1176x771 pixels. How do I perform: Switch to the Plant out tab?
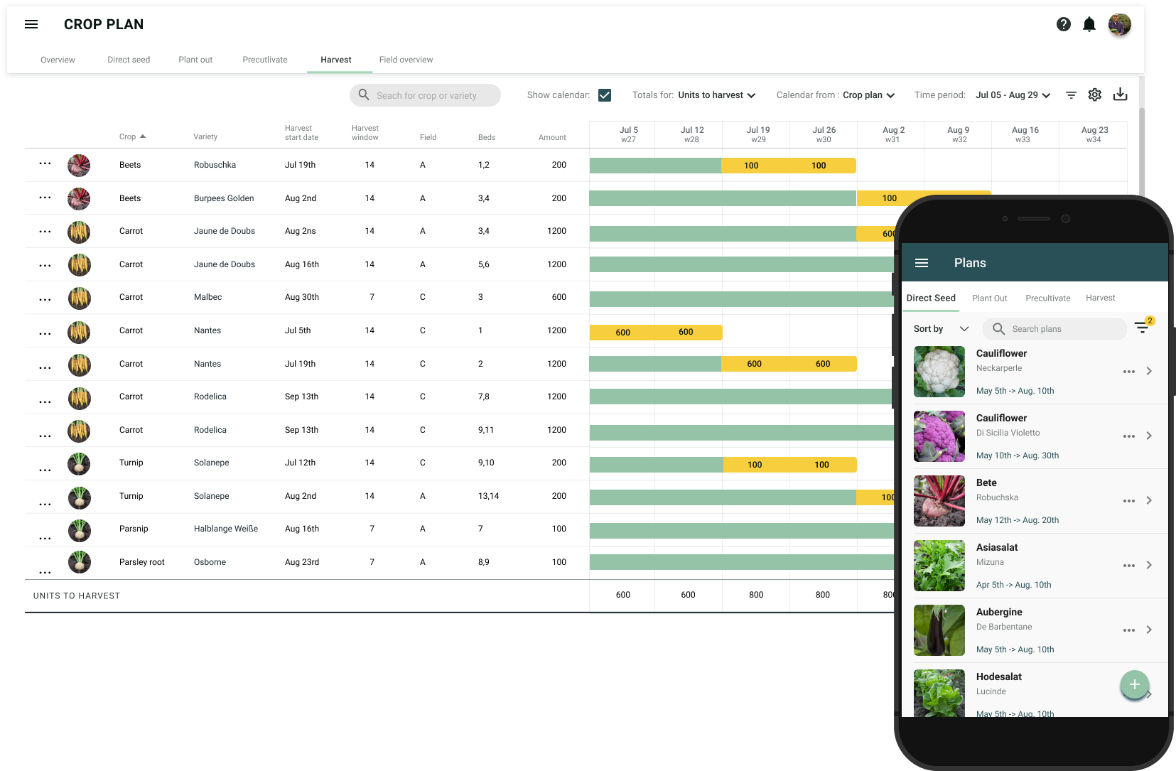[x=195, y=60]
